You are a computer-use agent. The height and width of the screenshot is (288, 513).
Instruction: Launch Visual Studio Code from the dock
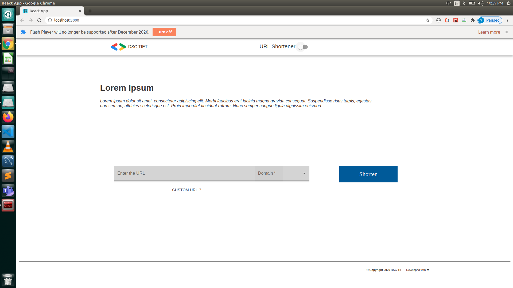(8, 131)
